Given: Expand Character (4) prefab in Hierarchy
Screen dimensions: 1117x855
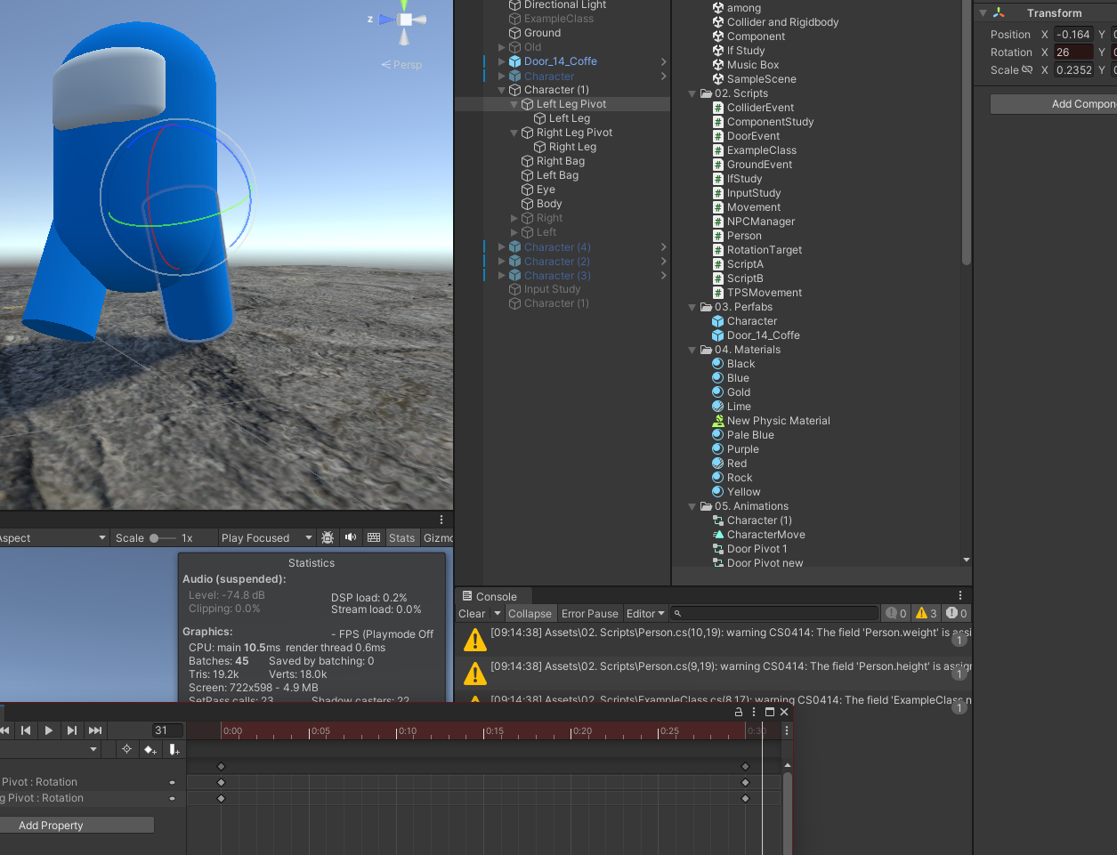Looking at the screenshot, I should [502, 247].
